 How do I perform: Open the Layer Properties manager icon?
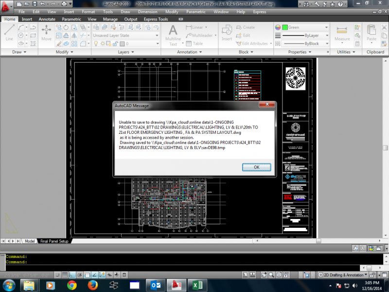(96, 27)
